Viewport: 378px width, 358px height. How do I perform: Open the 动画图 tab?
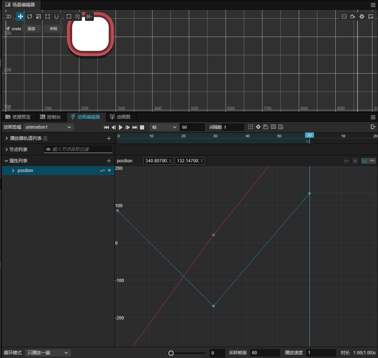click(x=120, y=117)
